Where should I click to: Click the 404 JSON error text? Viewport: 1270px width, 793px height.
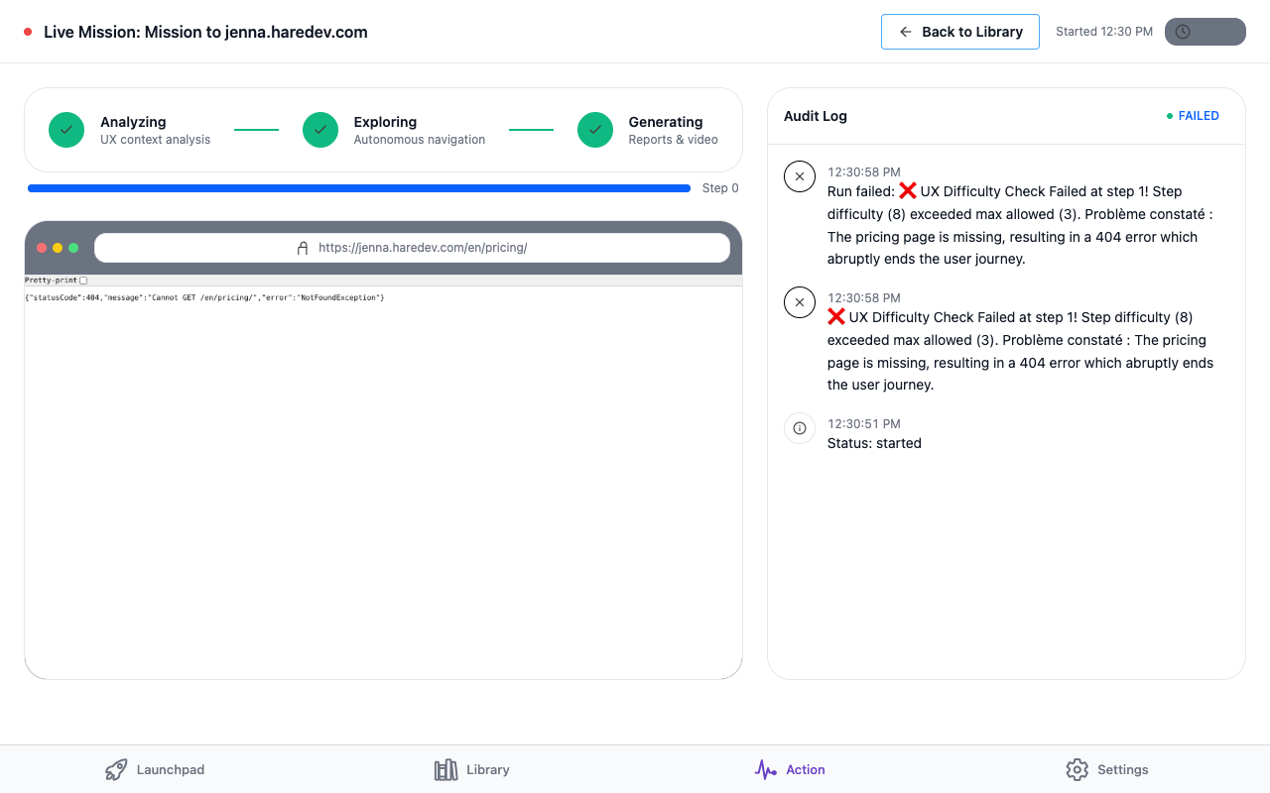tap(204, 297)
